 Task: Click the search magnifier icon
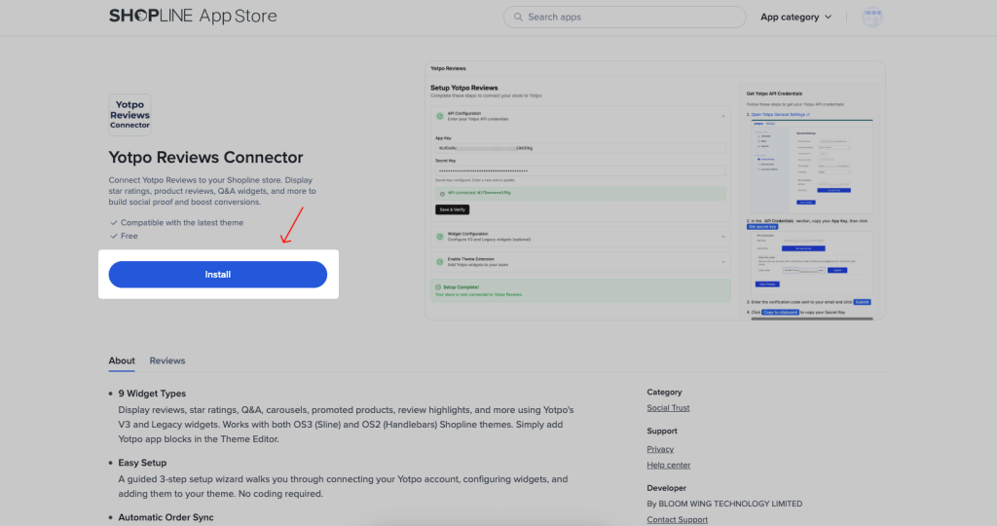click(x=517, y=17)
